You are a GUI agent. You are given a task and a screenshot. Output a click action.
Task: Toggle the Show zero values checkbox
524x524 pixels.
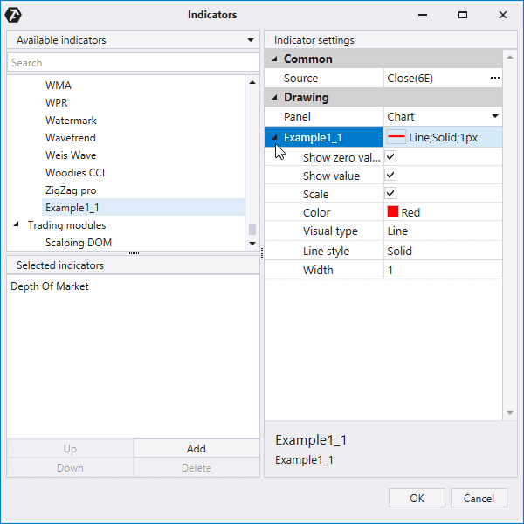(x=391, y=157)
